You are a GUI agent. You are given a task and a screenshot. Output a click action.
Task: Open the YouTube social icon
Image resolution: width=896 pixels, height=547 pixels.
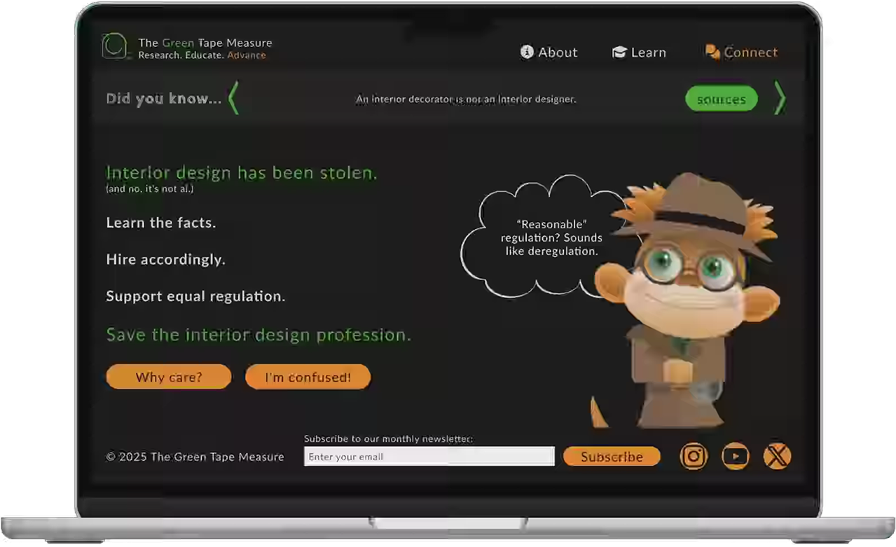736,457
